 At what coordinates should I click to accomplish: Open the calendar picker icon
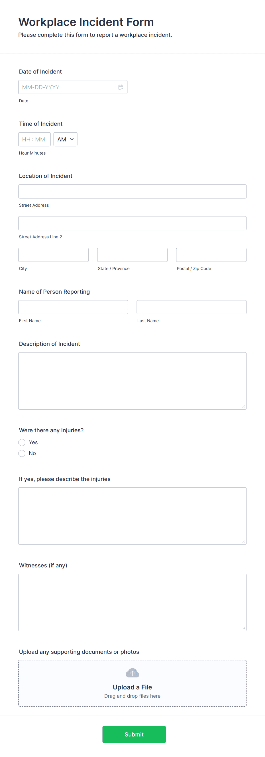tap(121, 87)
